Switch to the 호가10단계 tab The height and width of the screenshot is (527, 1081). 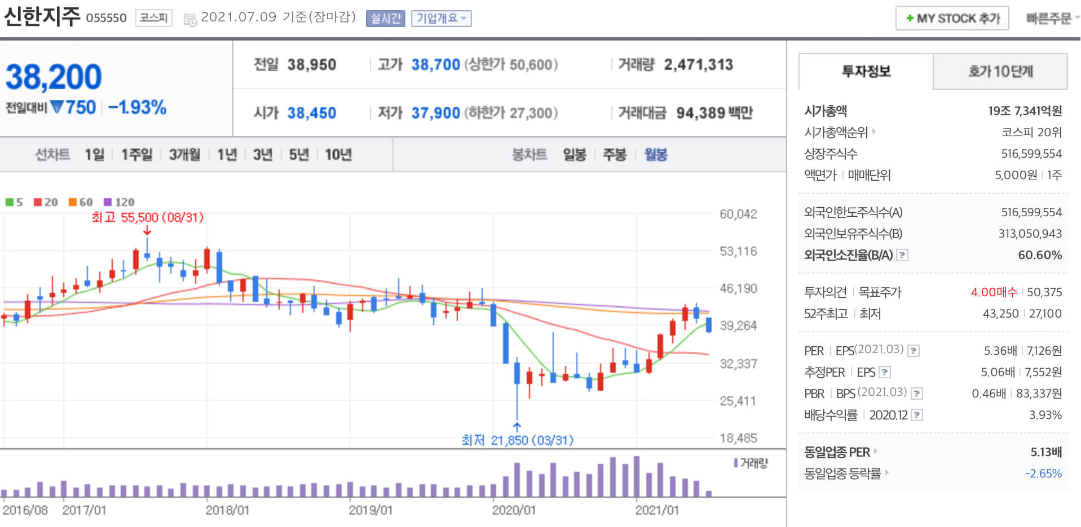coord(1000,72)
